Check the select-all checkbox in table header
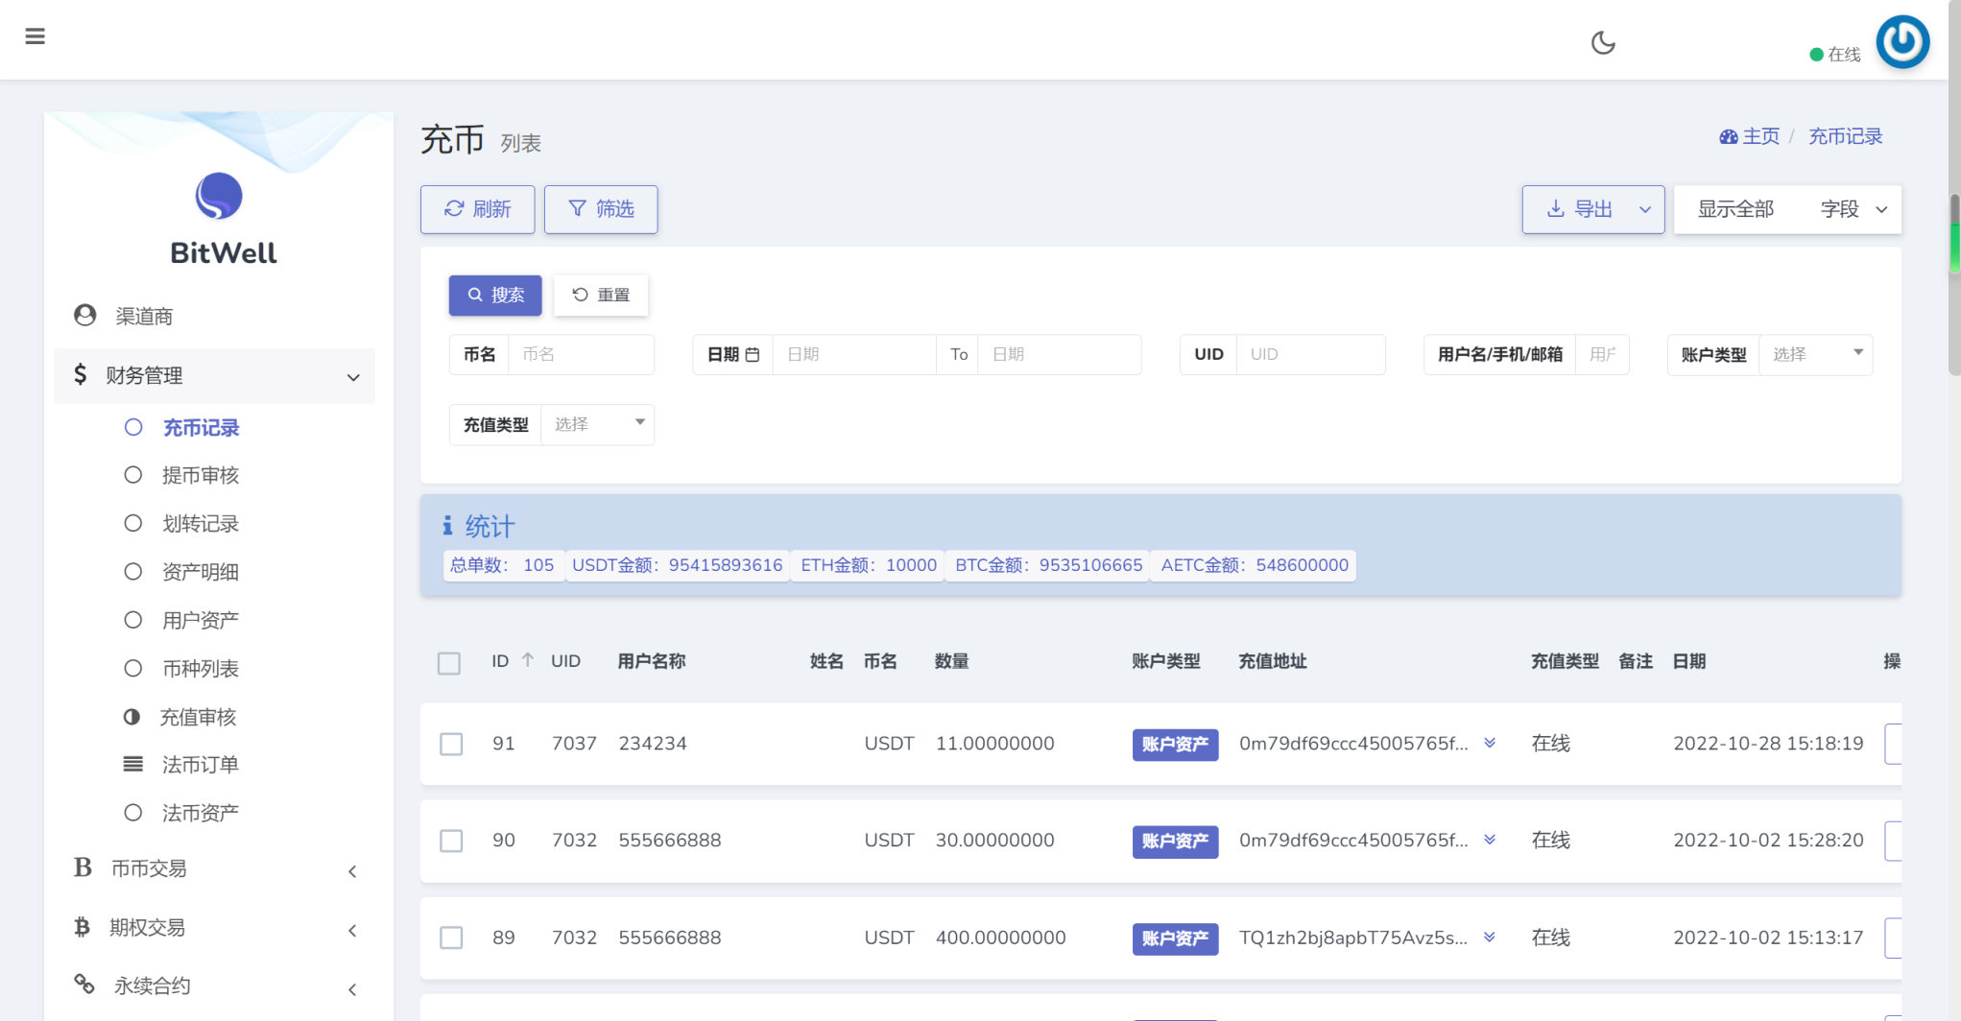The height and width of the screenshot is (1021, 1961). coord(449,662)
